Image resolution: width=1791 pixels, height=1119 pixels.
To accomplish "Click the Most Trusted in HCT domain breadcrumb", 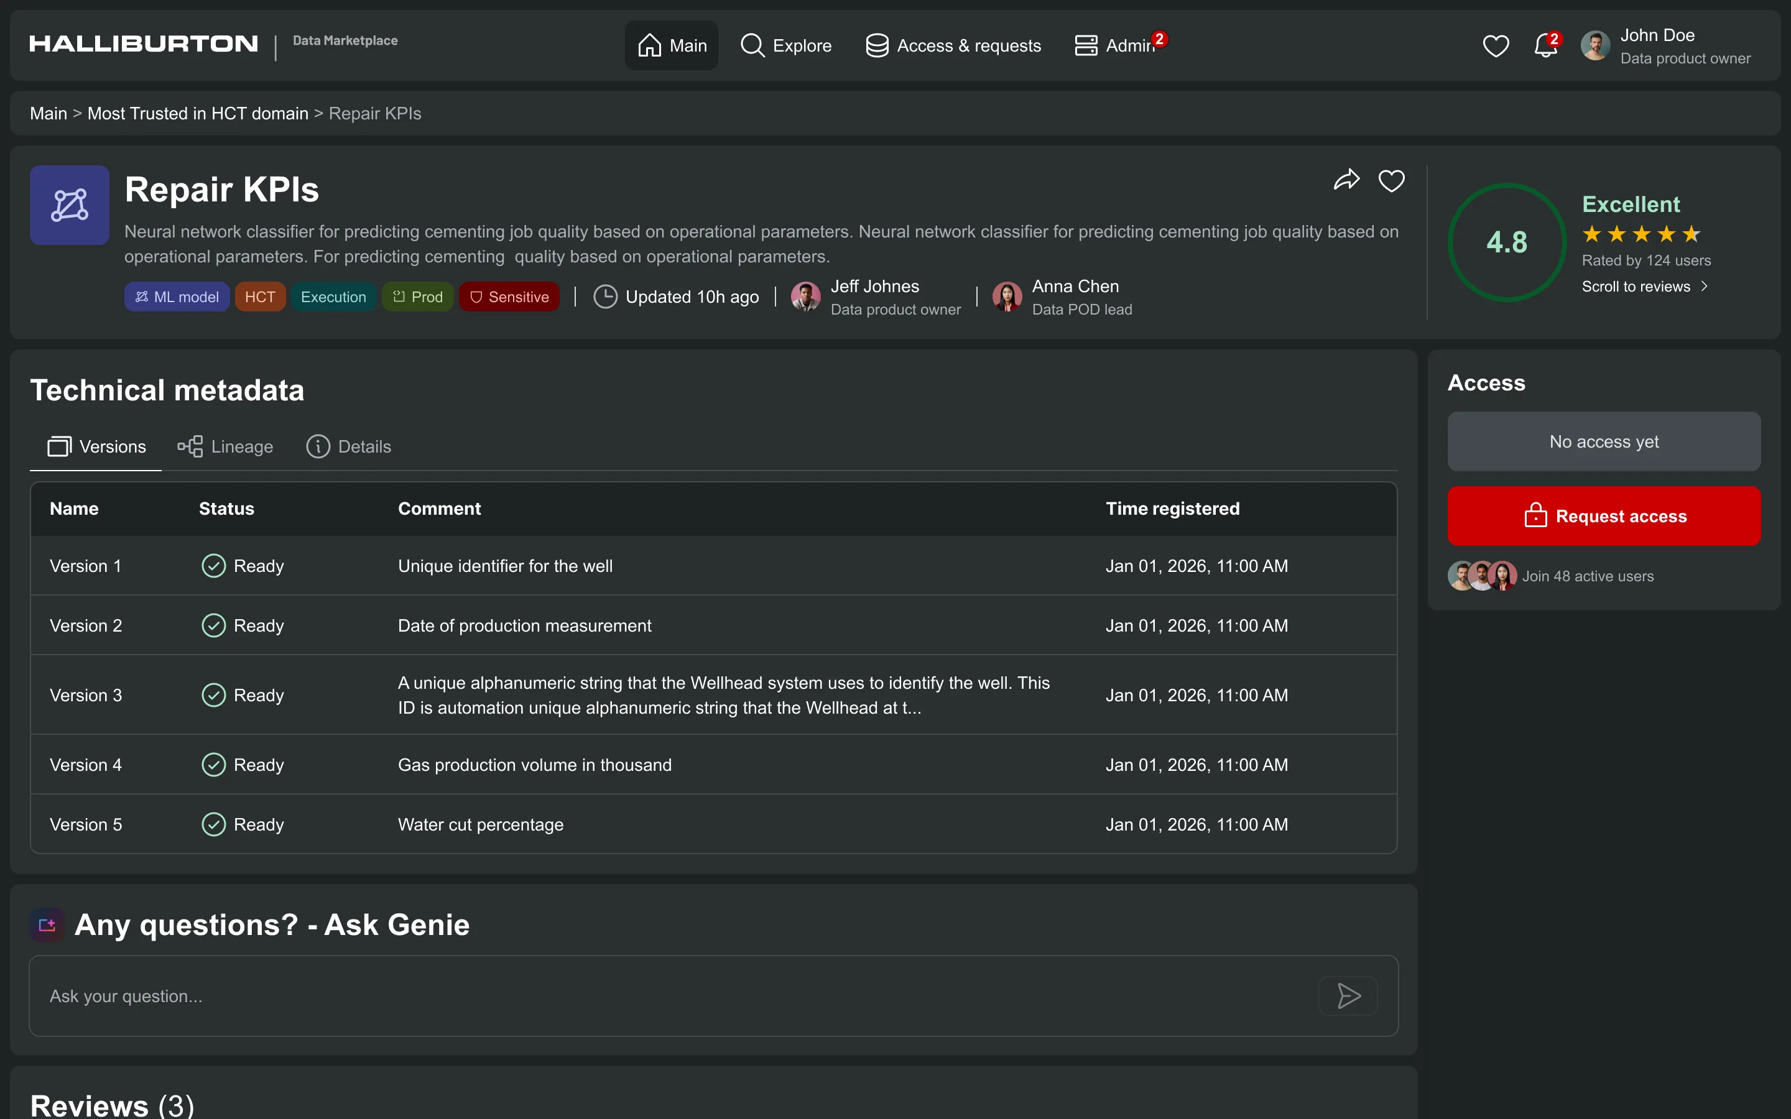I will (x=198, y=113).
